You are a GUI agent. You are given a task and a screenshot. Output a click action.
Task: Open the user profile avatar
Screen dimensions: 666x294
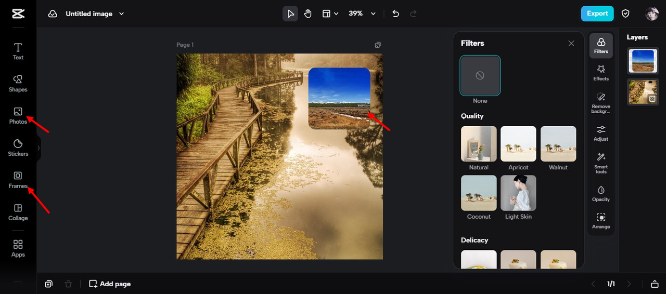click(x=652, y=14)
